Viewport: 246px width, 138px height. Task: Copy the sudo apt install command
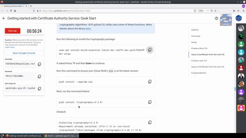click(x=150, y=50)
